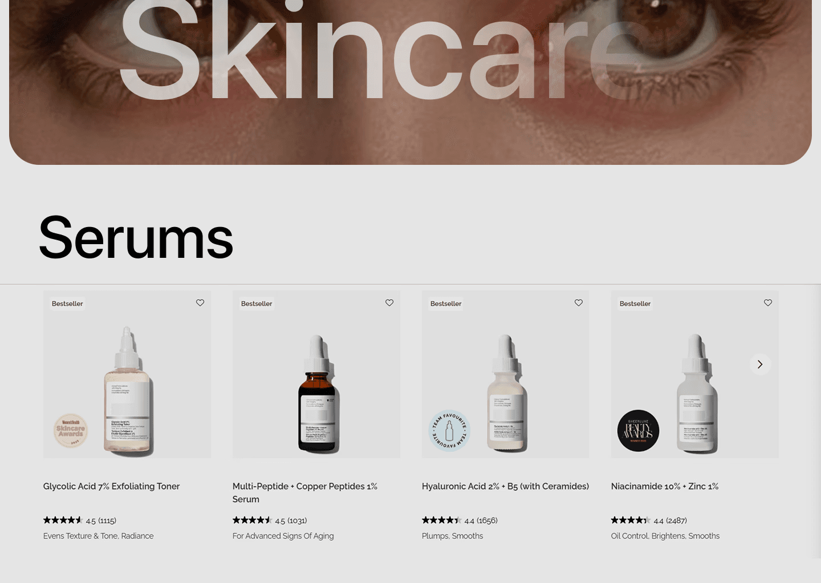Open Niacinamide 10% + Zinc 1% link
Viewport: 821px width, 583px height.
tap(665, 486)
